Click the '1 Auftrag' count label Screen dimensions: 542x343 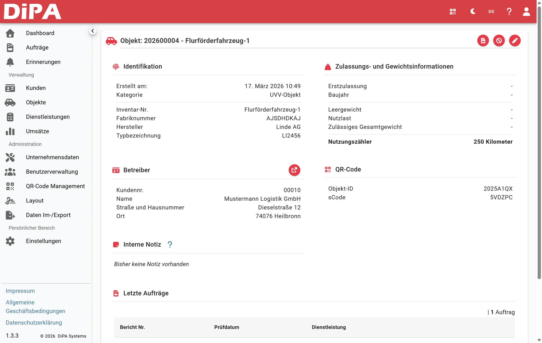503,312
